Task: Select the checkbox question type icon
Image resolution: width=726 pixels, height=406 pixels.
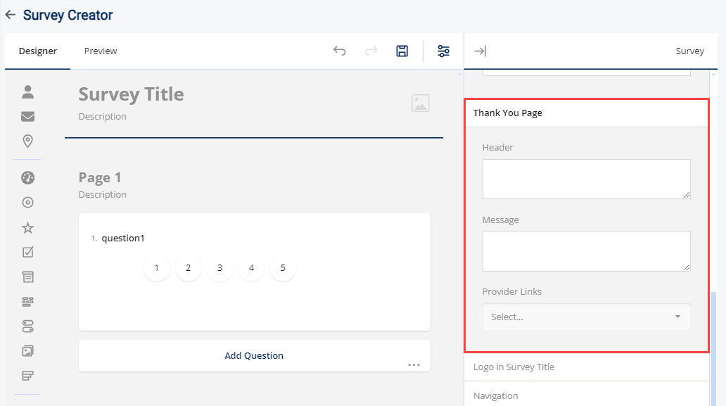Action: click(x=27, y=251)
